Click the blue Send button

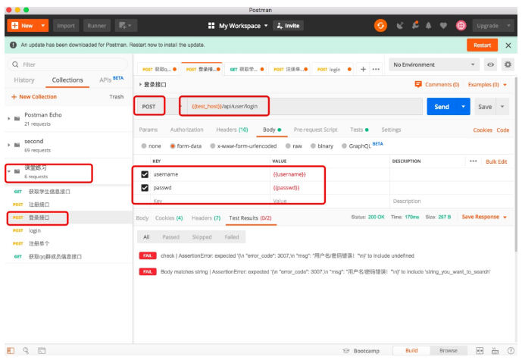pos(442,107)
